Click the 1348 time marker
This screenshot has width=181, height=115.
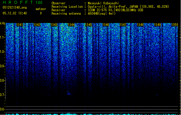[x=140, y=25]
